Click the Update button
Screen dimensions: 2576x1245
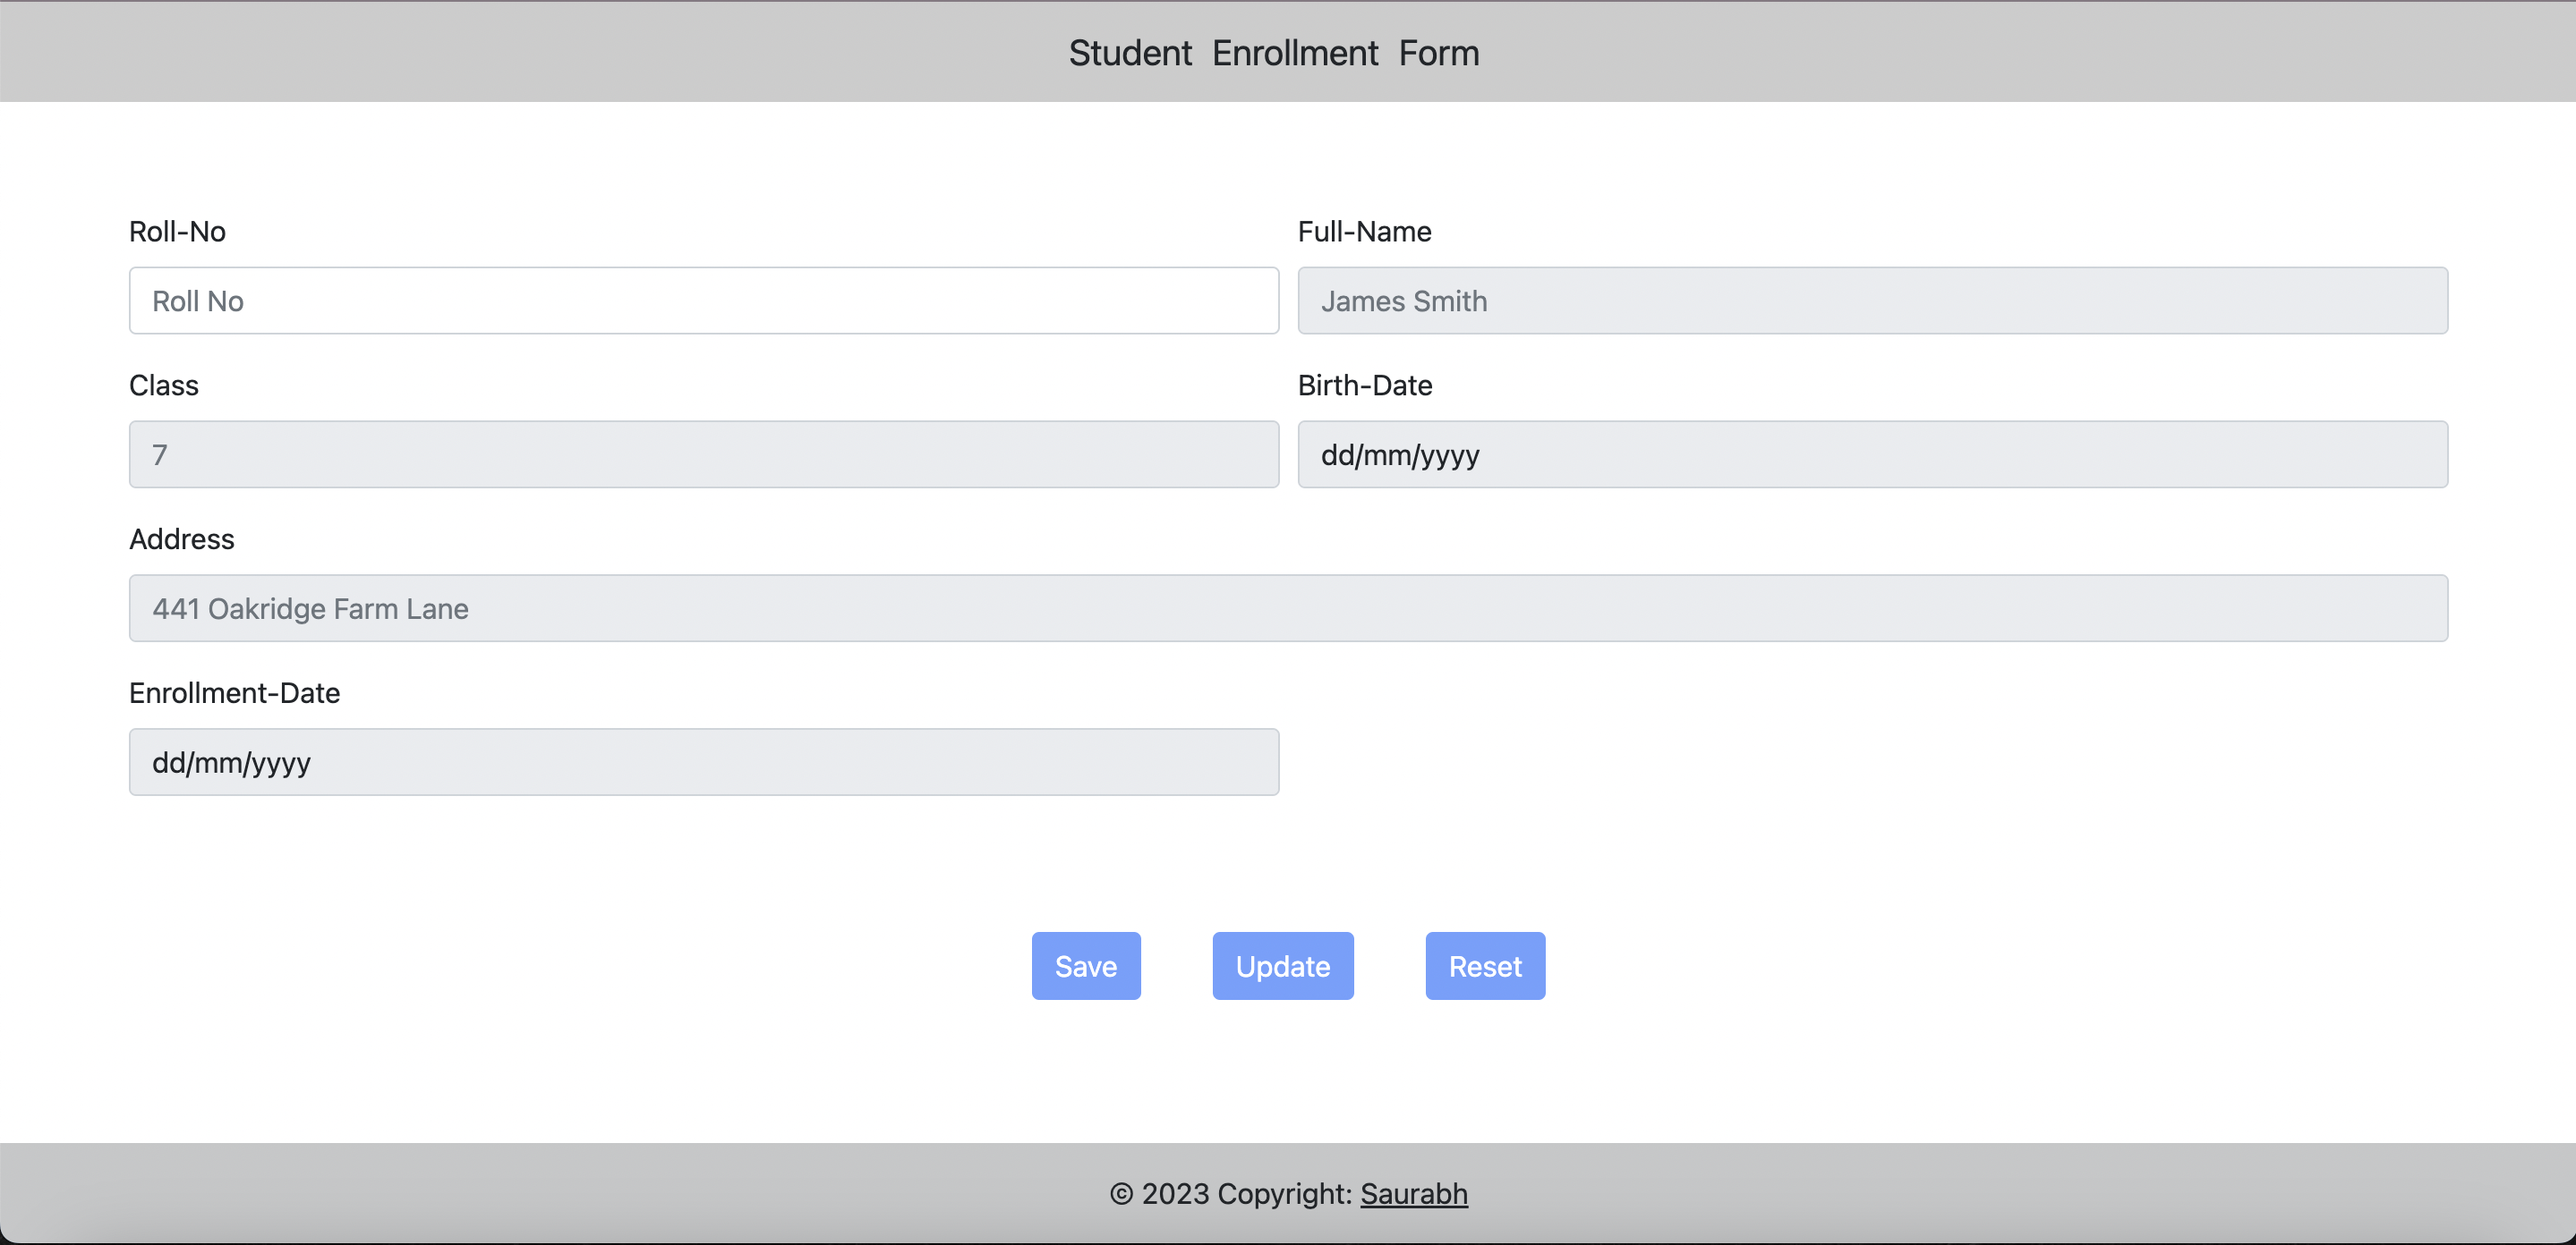pos(1283,965)
